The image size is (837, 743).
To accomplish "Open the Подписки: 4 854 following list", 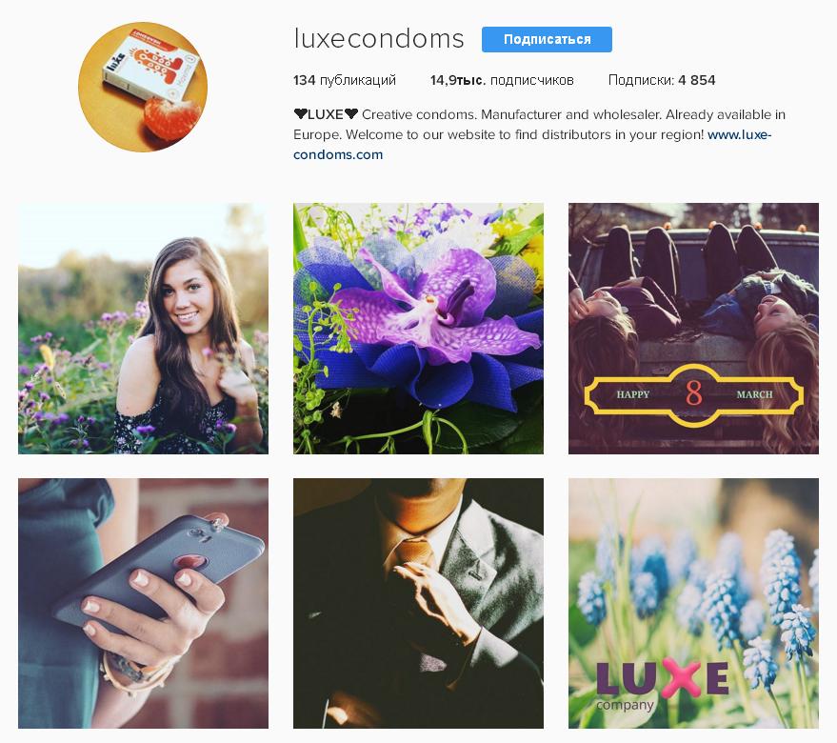I will [662, 80].
